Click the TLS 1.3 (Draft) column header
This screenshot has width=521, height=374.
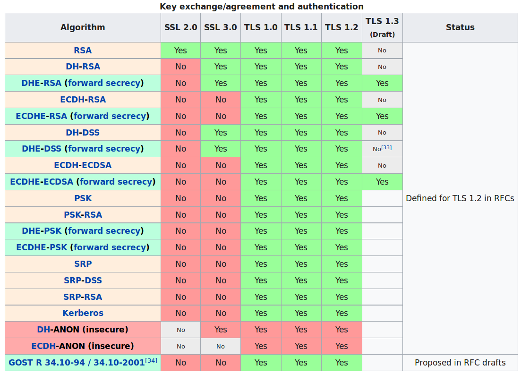coord(382,27)
